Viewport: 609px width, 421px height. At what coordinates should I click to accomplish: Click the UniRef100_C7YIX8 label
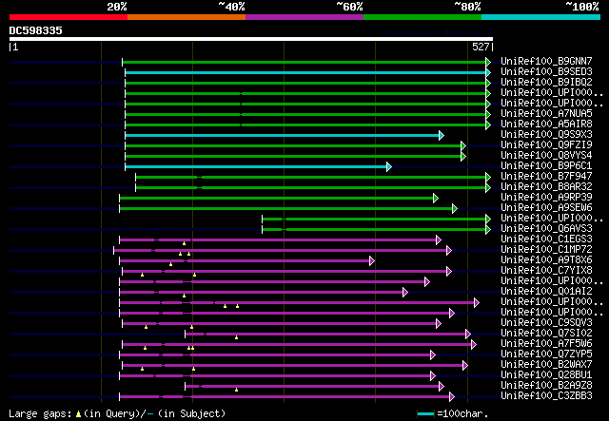pos(546,271)
